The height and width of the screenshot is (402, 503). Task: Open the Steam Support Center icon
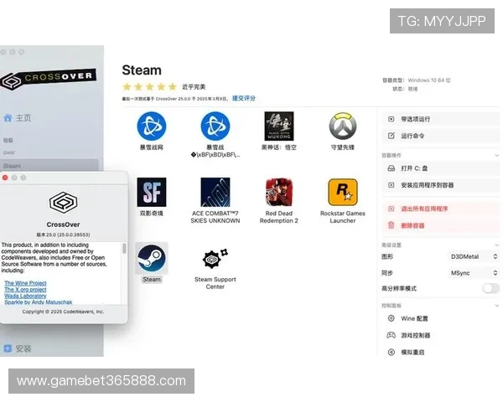[215, 259]
